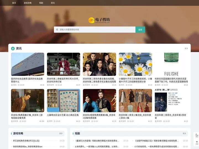Open thumbnail of 庆余年第二季周也 article

point(171,100)
